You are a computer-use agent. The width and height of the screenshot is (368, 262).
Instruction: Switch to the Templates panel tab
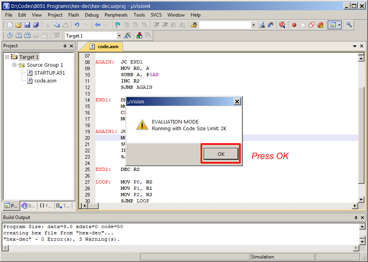click(63, 206)
